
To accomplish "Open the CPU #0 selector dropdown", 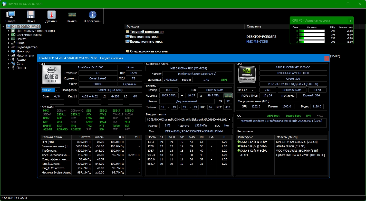I will tap(50, 90).
